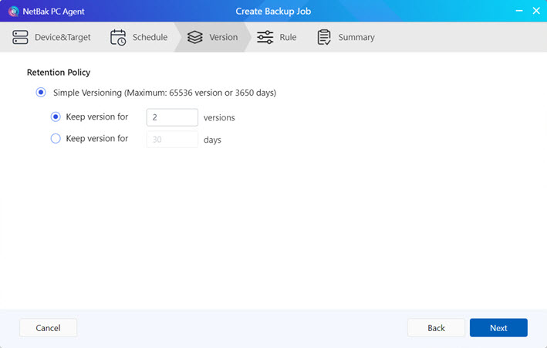This screenshot has height=348, width=547.
Task: Click the Schedule calendar clock icon
Action: [x=118, y=37]
